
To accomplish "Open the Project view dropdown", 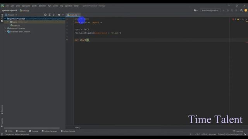I will point(11,15).
